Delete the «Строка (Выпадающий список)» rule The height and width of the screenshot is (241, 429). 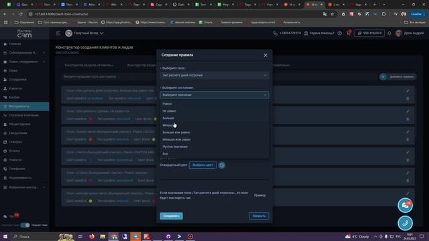408,180
